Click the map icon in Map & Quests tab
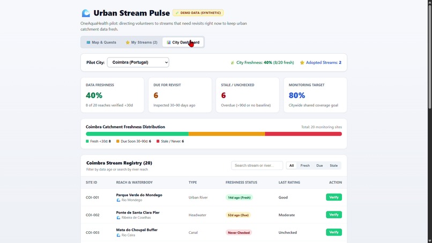Screen dimensions: 432x243 pos(88,42)
